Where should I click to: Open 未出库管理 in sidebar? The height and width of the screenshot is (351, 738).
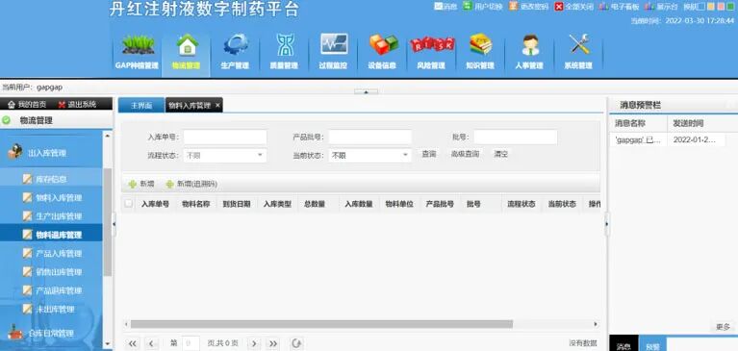[x=51, y=309]
